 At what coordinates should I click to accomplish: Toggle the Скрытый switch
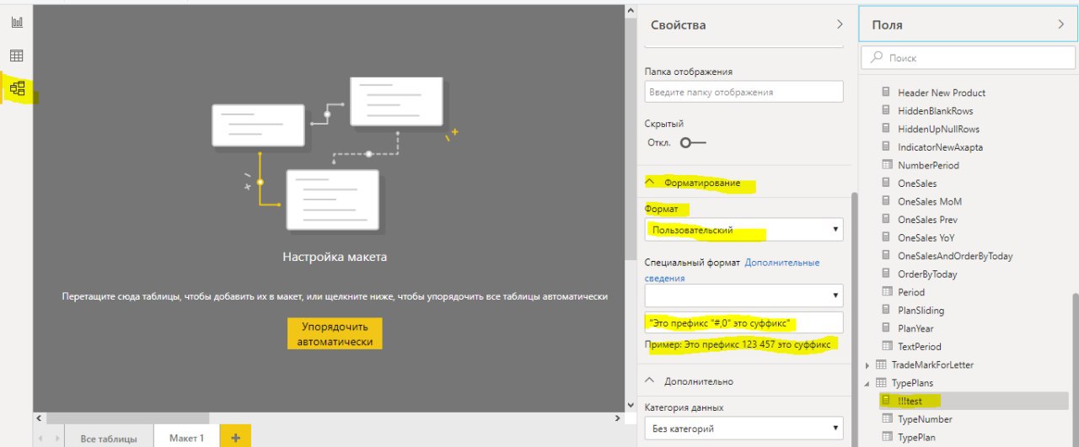tap(692, 142)
